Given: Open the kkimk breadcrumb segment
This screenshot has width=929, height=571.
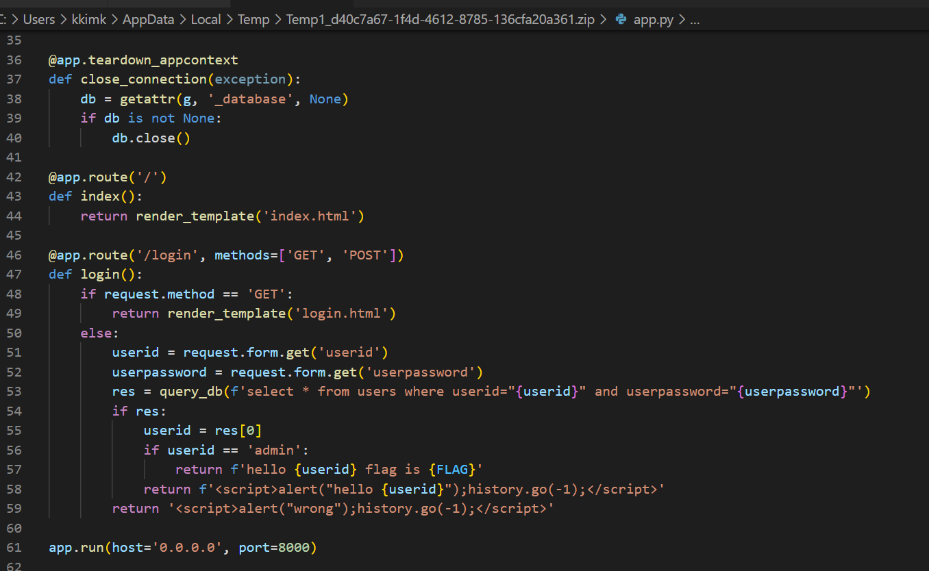Looking at the screenshot, I should coord(88,20).
